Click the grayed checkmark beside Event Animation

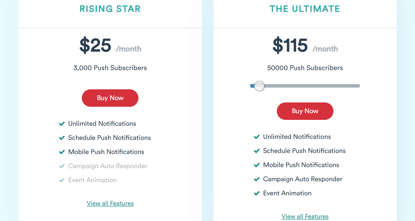62,180
